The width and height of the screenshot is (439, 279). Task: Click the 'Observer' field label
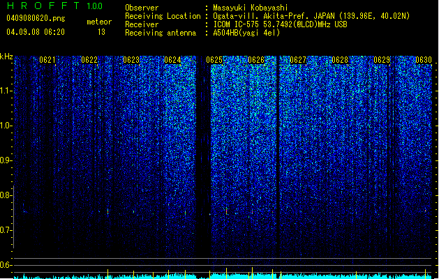point(142,8)
